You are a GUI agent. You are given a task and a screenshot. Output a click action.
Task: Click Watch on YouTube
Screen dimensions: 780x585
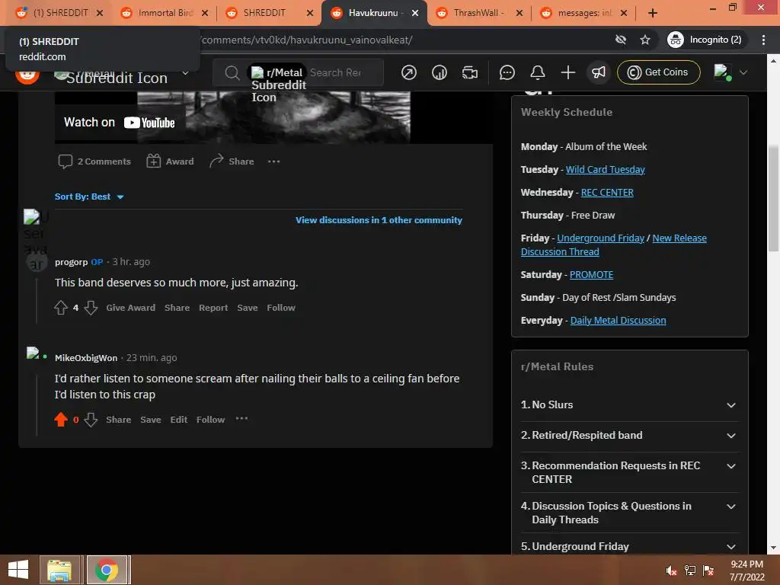pyautogui.click(x=120, y=123)
